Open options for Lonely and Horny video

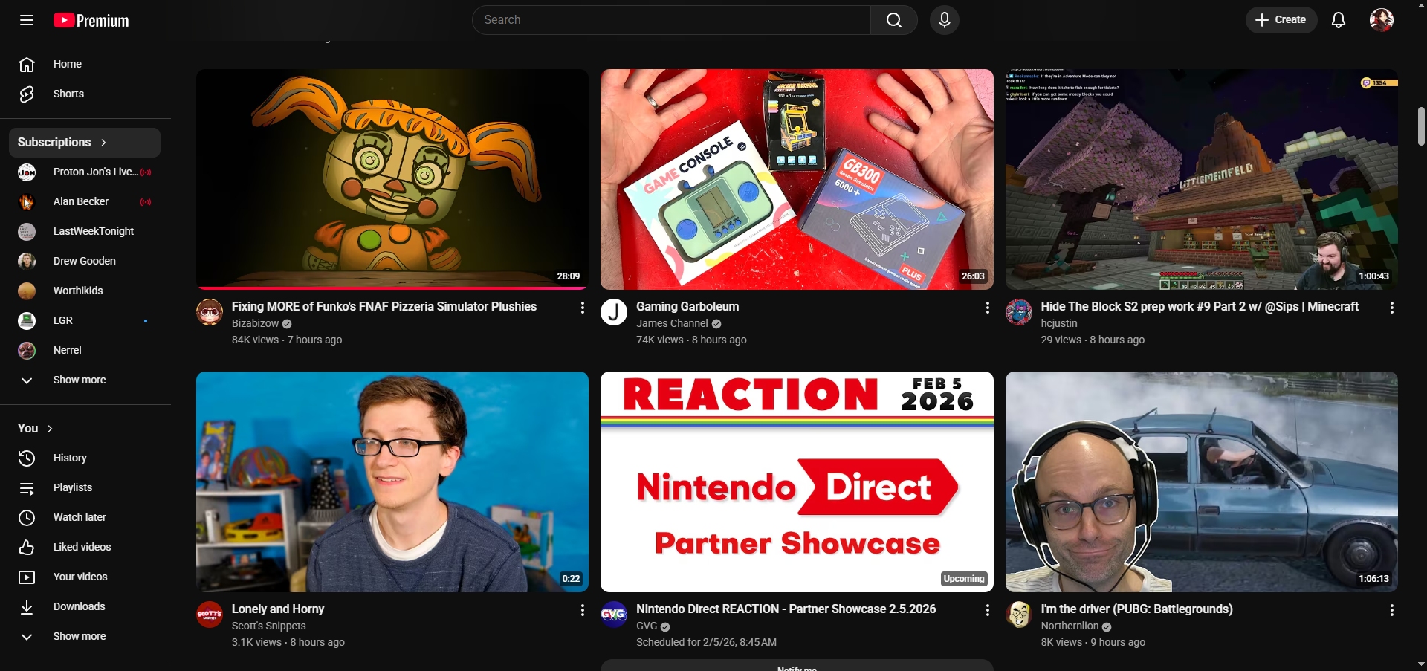coord(582,610)
